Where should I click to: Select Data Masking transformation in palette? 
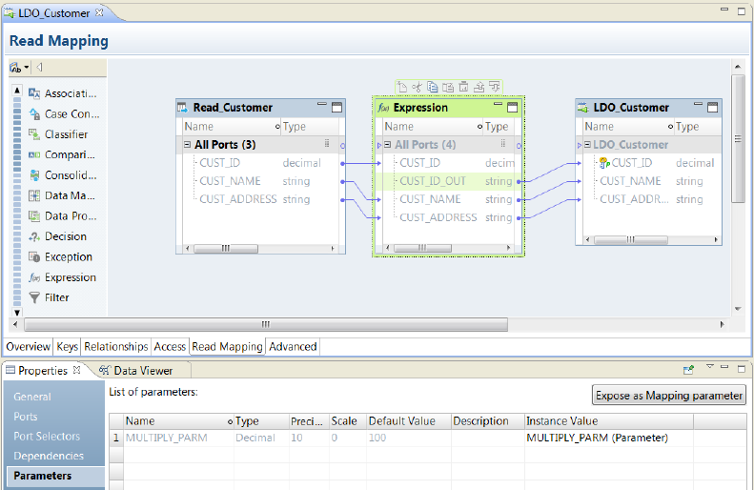(62, 195)
